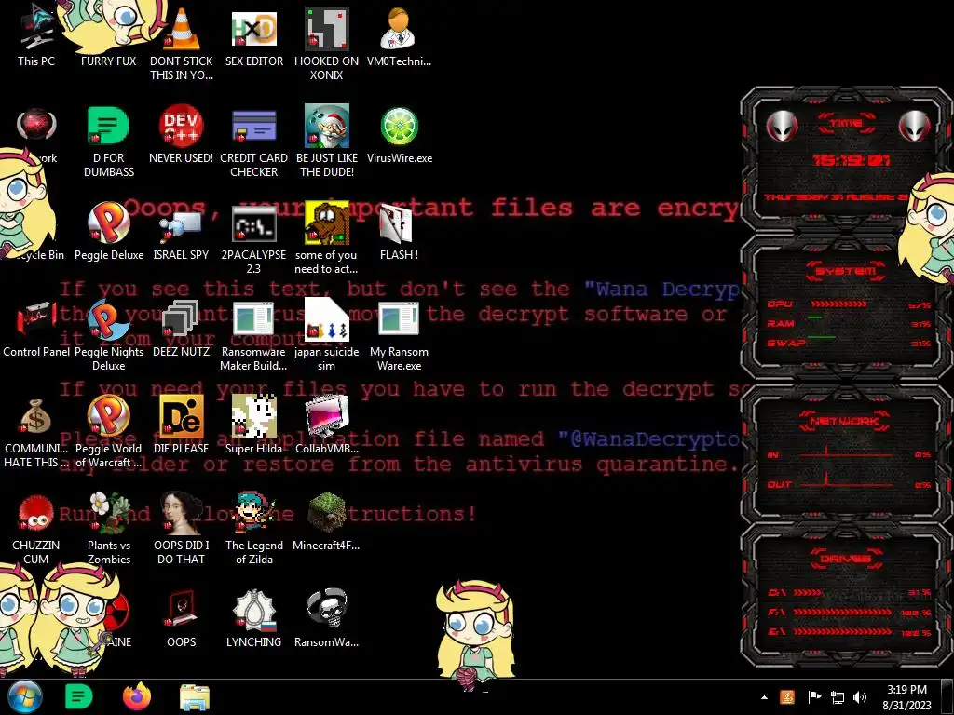
Task: Open the VM0Techni... shortcut
Action: coord(399,36)
